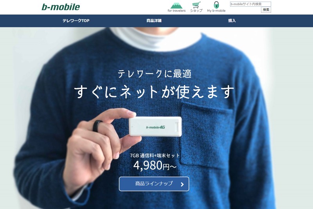
Task: Select the テレワークTOP menu item
Action: (76, 21)
